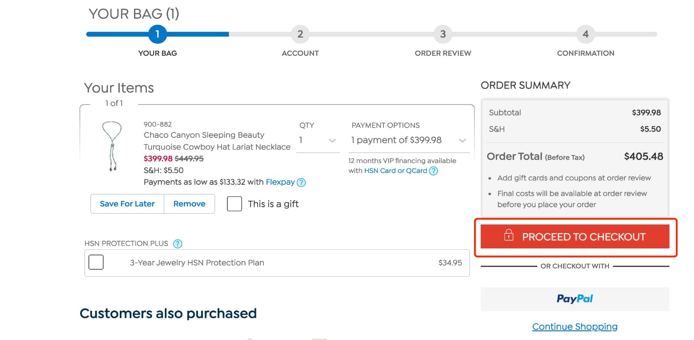Click the step 4 Confirmation circle
Image resolution: width=694 pixels, height=340 pixels.
pos(586,34)
